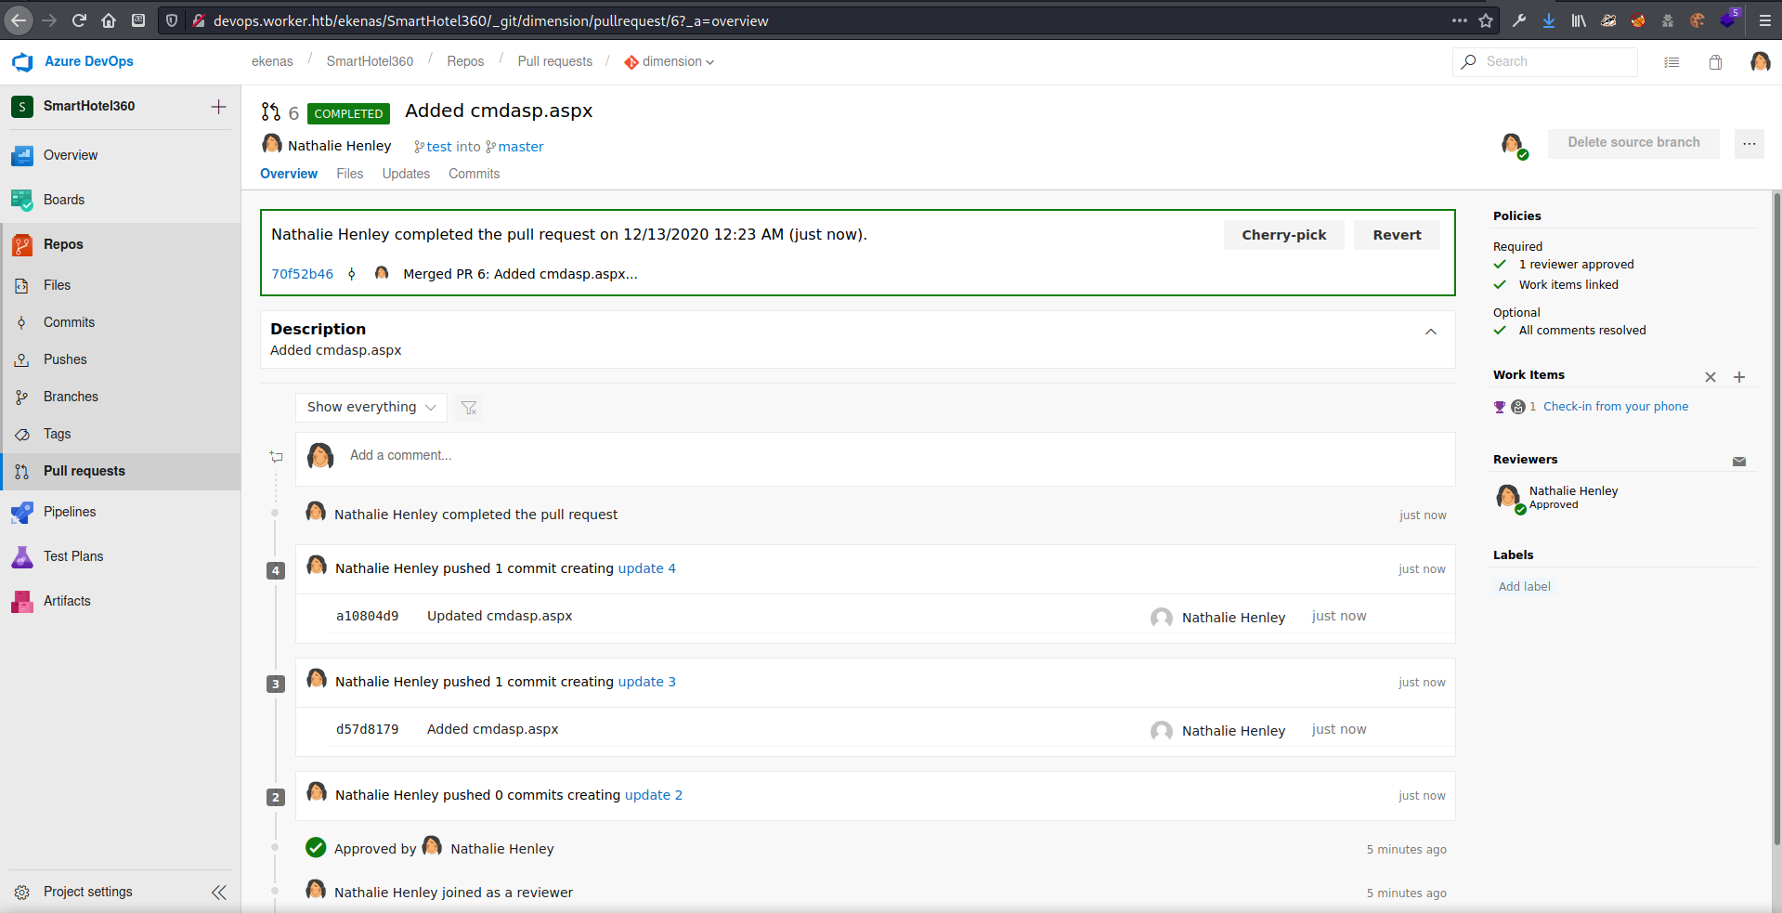This screenshot has height=913, width=1782.
Task: Open Check-in from your phone work item
Action: (1616, 407)
